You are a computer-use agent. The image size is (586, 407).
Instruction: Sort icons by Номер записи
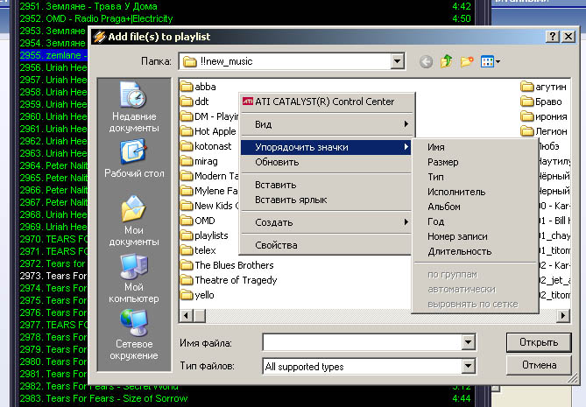(475, 236)
